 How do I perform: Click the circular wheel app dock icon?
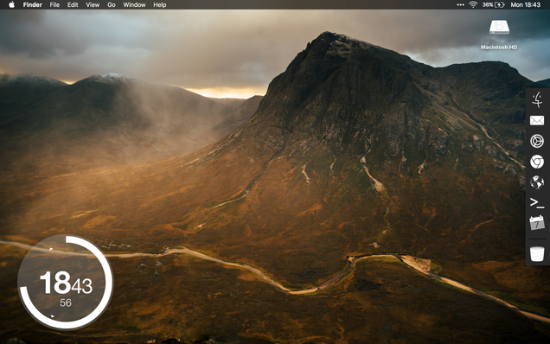click(x=537, y=141)
